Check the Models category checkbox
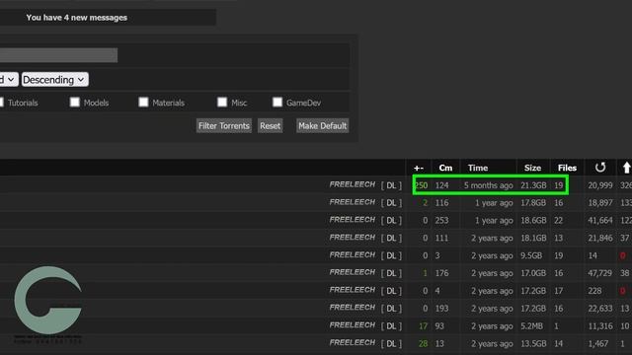The width and height of the screenshot is (632, 355). point(75,103)
